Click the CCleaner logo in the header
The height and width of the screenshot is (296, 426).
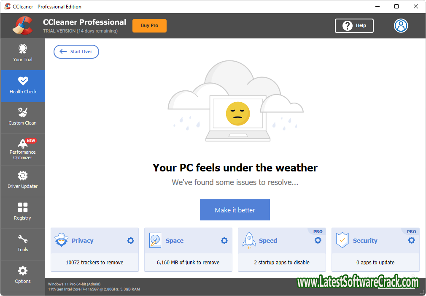[23, 25]
